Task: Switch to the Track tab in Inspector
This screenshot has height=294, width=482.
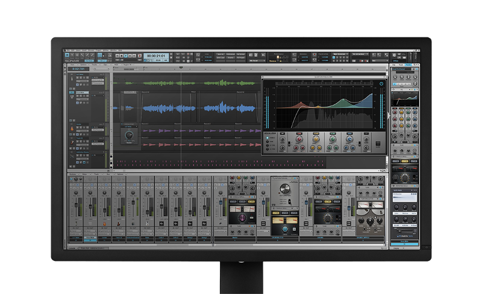Action: click(401, 65)
